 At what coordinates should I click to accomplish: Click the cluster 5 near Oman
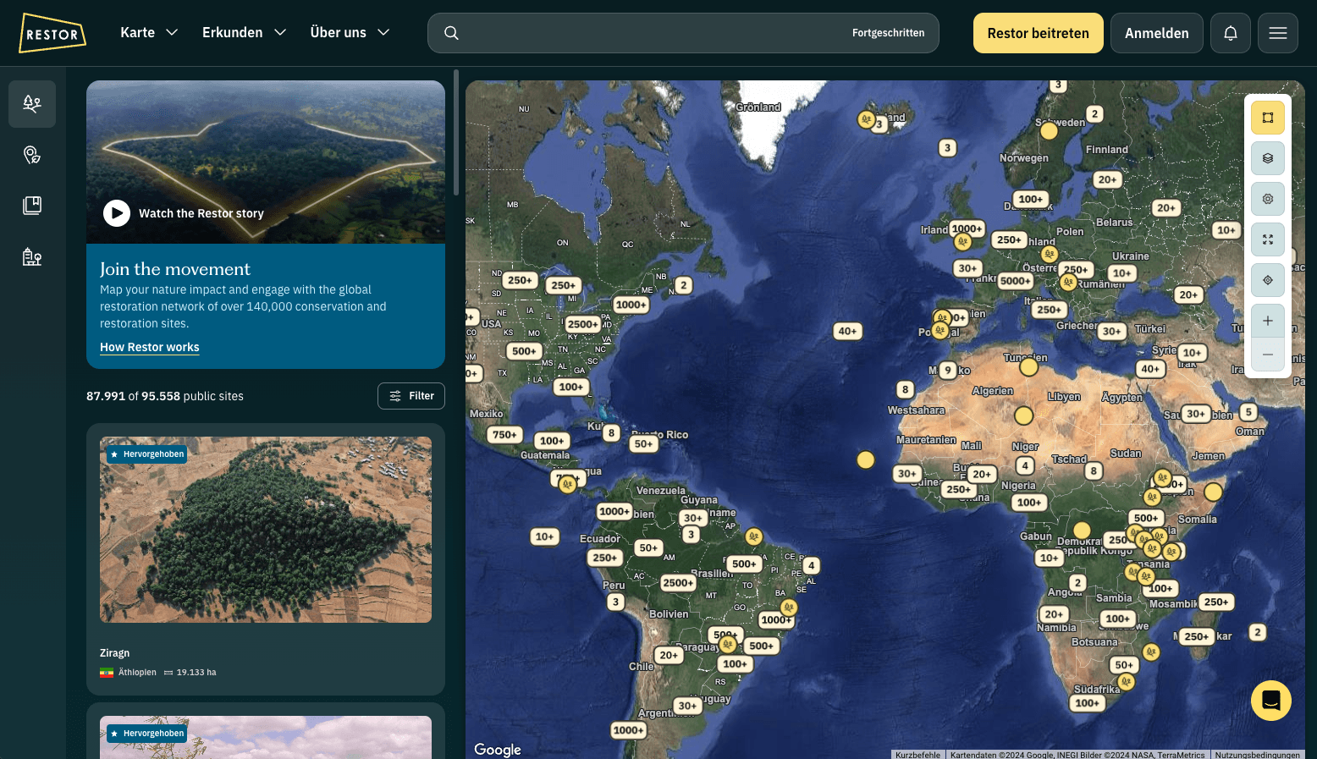[x=1248, y=412]
